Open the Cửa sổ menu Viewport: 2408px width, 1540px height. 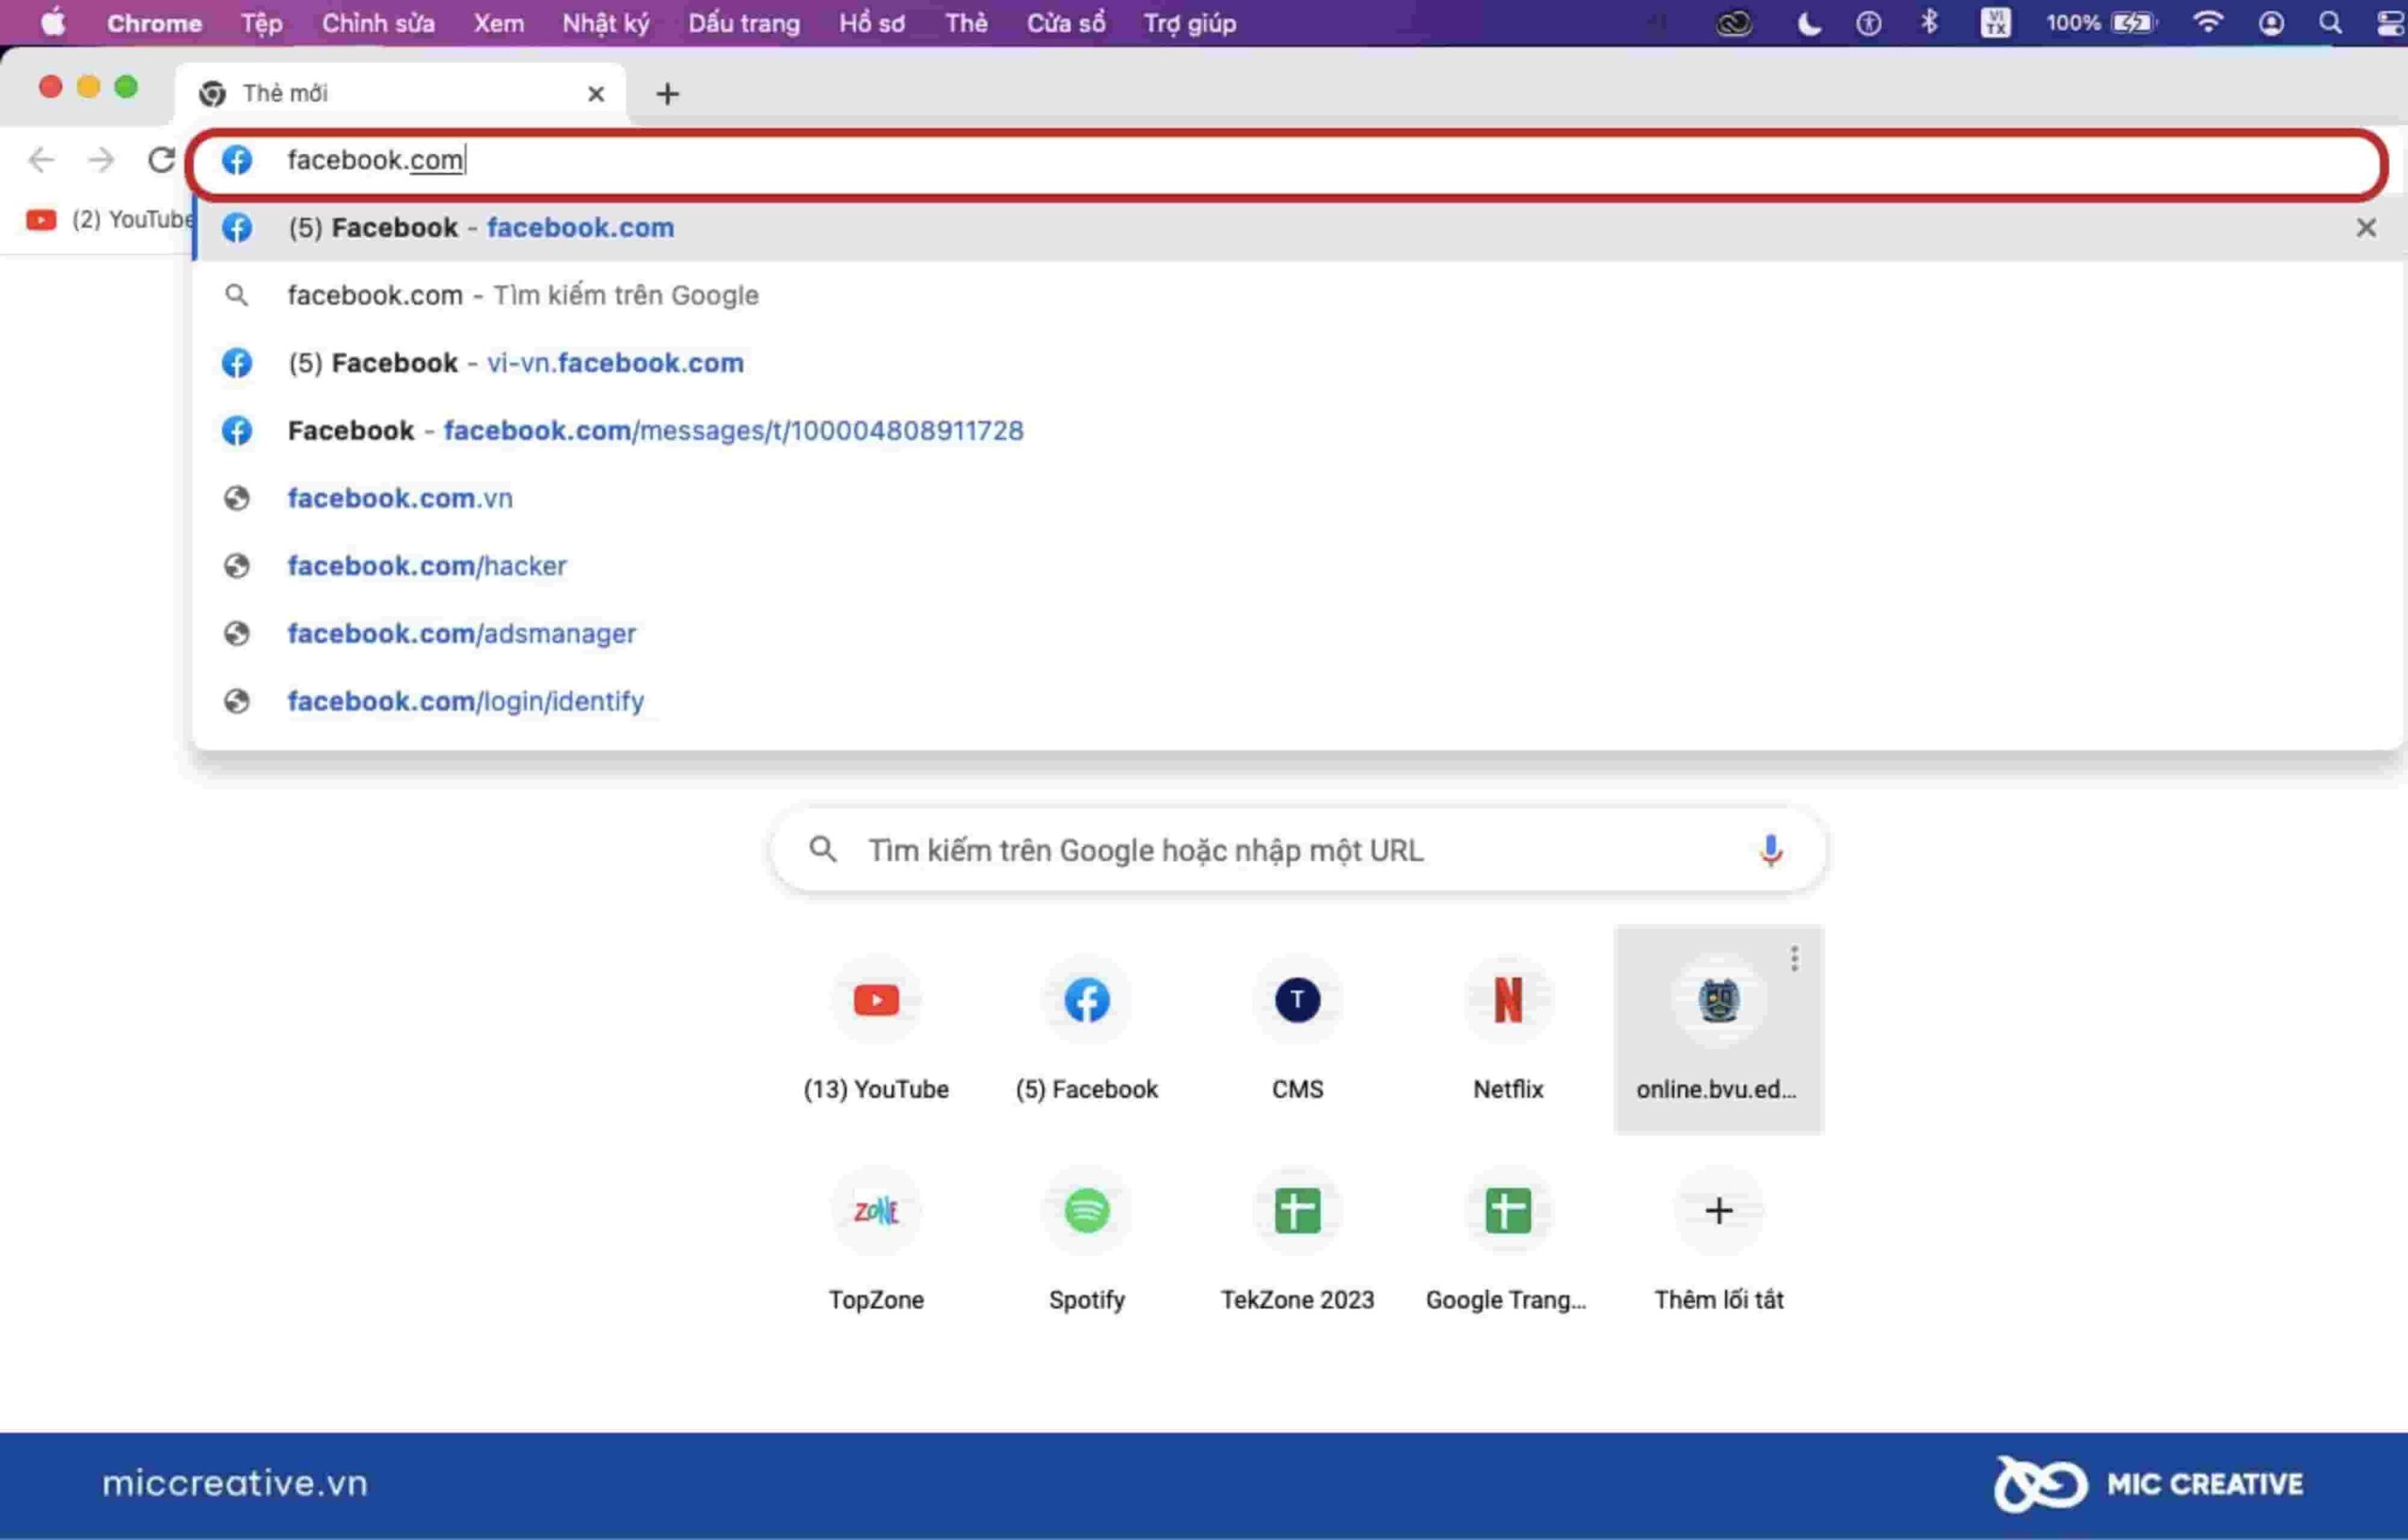pos(1066,23)
